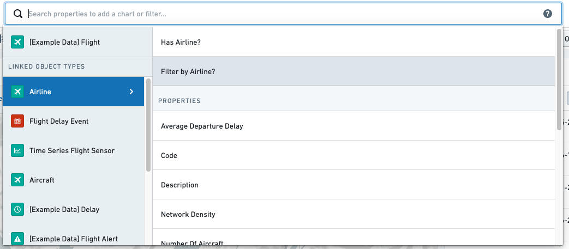The width and height of the screenshot is (569, 249).
Task: Click the search magnifier icon
Action: 18,14
